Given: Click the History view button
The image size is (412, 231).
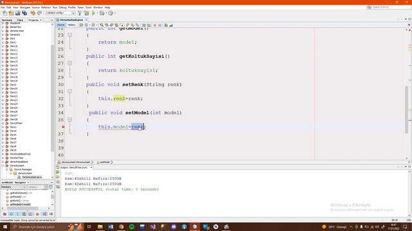Looking at the screenshot, I should coord(71,25).
